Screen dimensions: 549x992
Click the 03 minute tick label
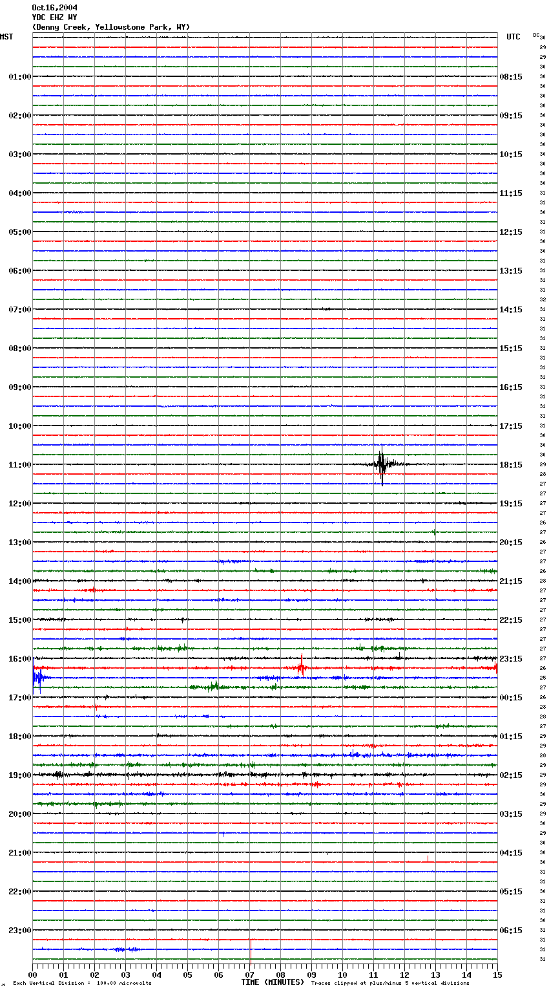tap(125, 975)
